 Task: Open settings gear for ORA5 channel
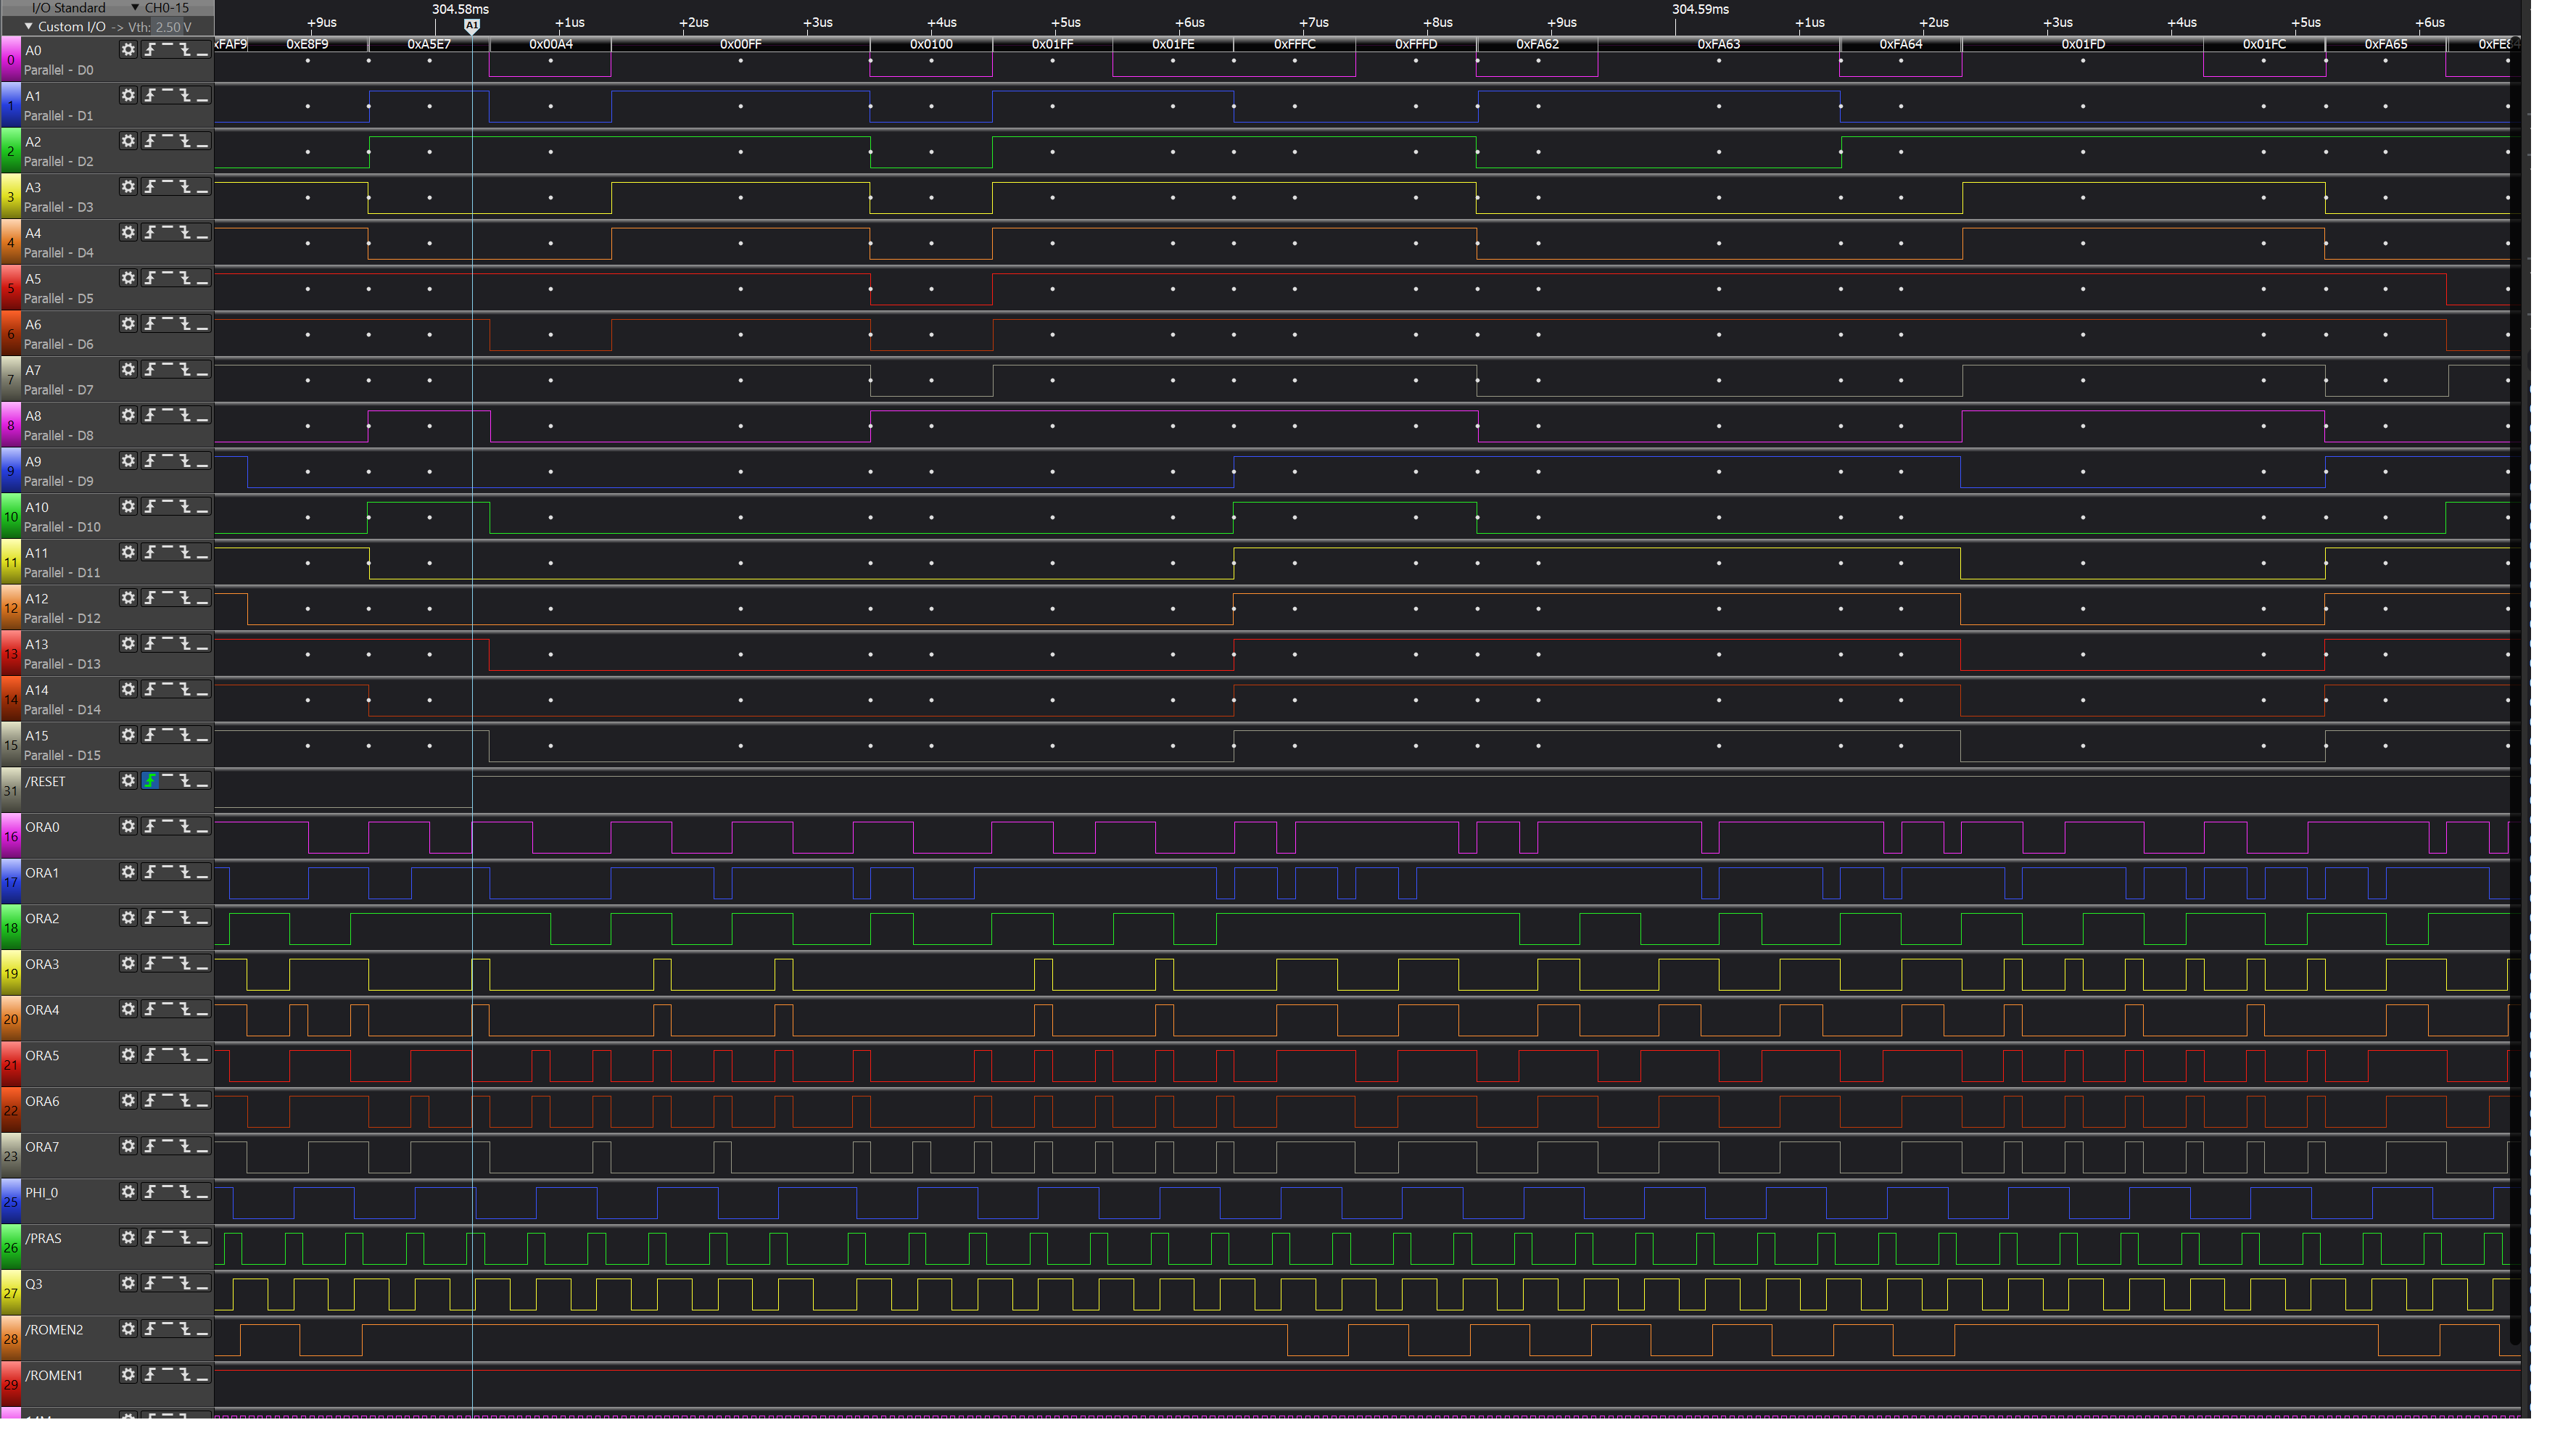[128, 1055]
